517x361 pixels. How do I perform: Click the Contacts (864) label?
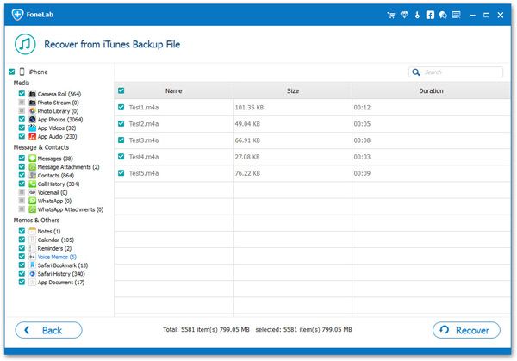tap(56, 176)
